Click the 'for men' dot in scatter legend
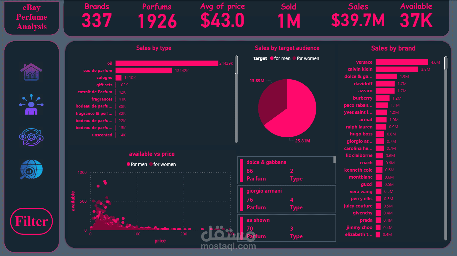The height and width of the screenshot is (256, 457). pos(128,164)
